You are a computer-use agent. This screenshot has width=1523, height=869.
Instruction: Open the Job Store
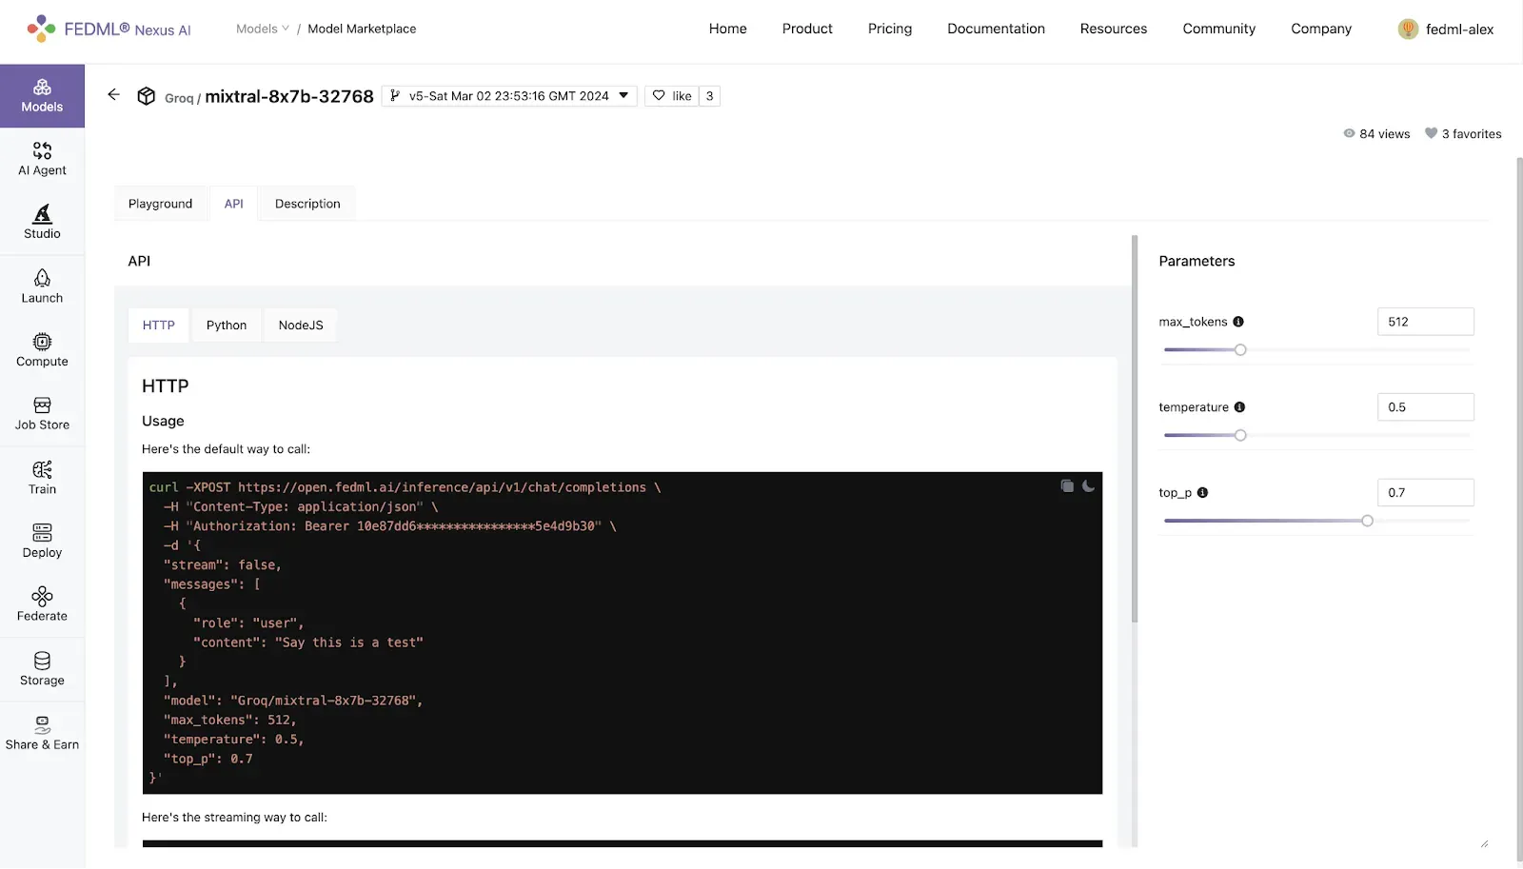tap(42, 414)
